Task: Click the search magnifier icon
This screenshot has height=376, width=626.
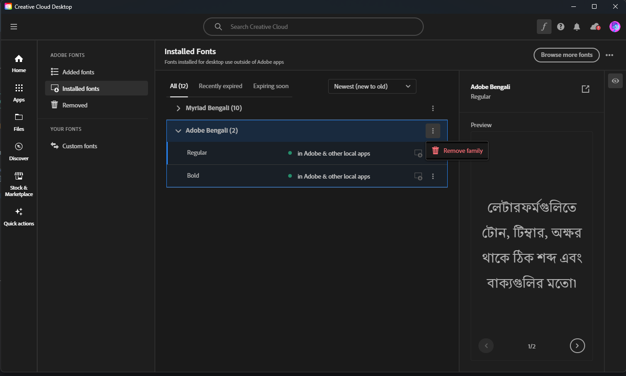Action: (218, 27)
